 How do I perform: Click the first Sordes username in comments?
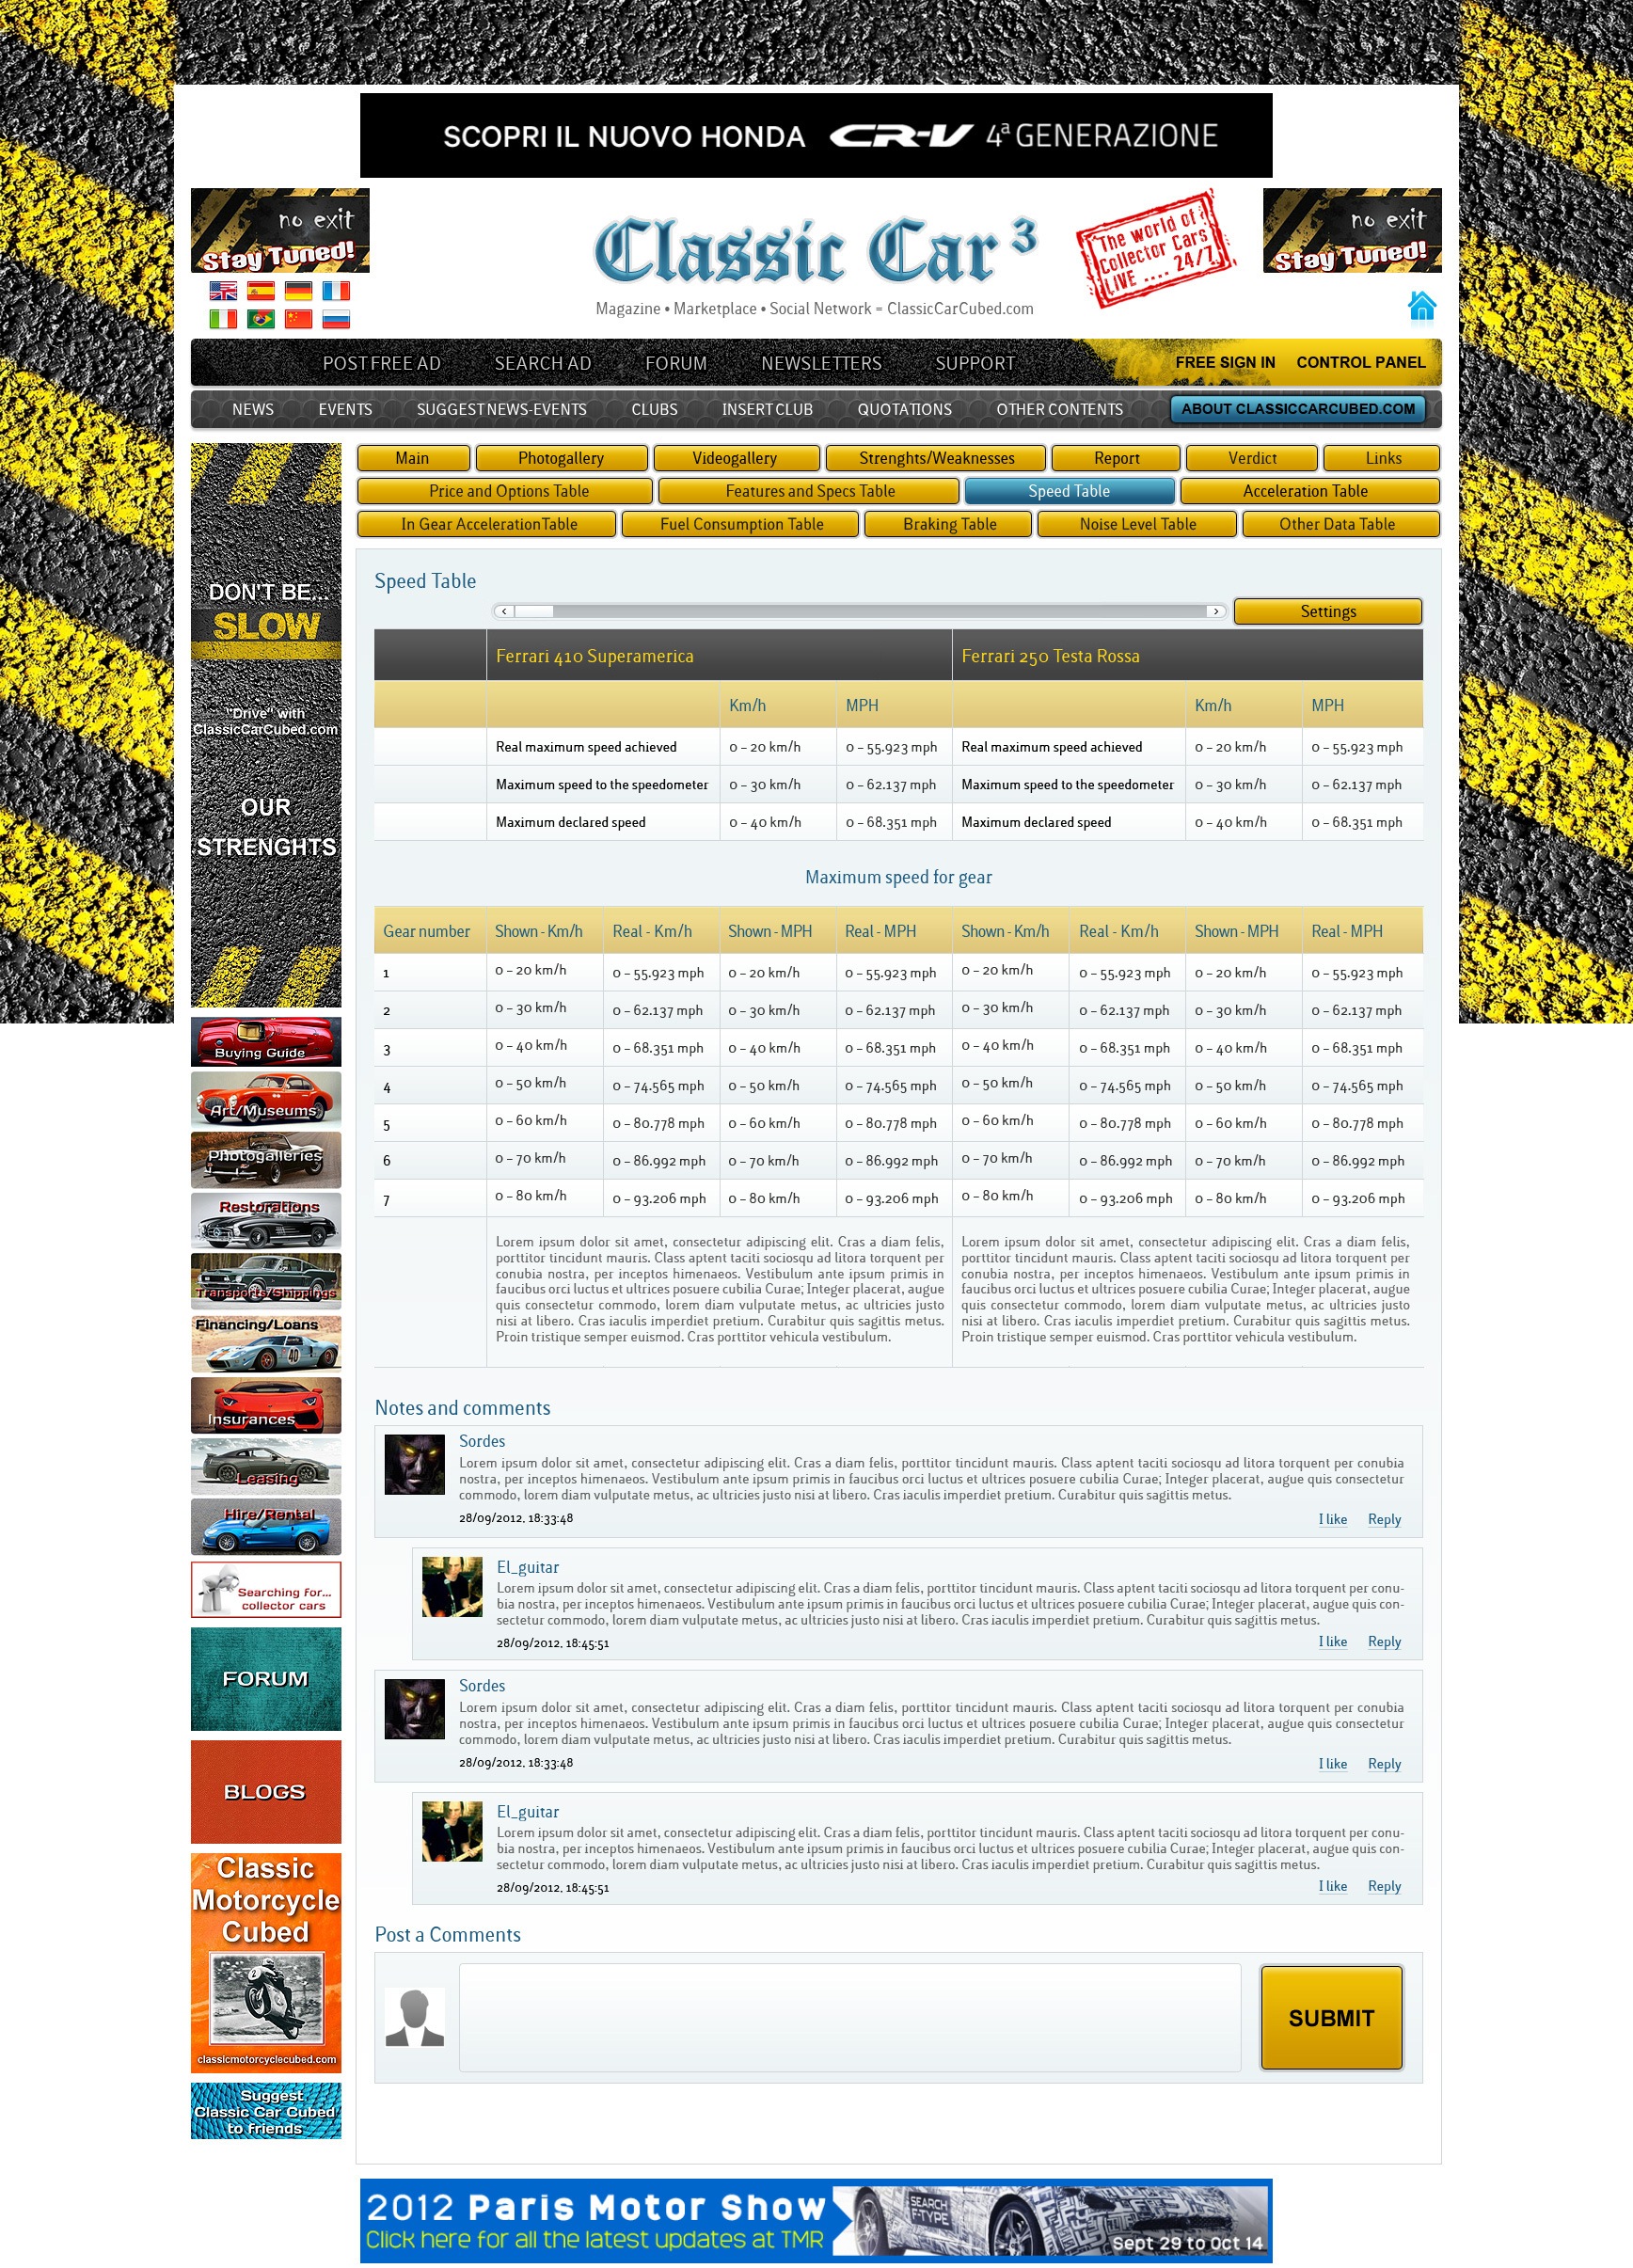tap(482, 1441)
